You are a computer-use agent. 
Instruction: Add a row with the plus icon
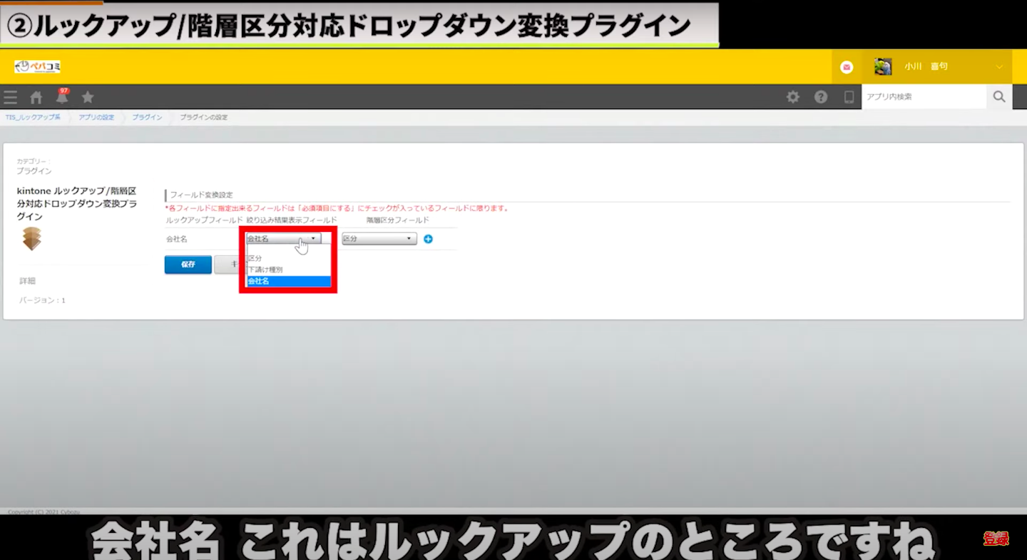(x=428, y=239)
